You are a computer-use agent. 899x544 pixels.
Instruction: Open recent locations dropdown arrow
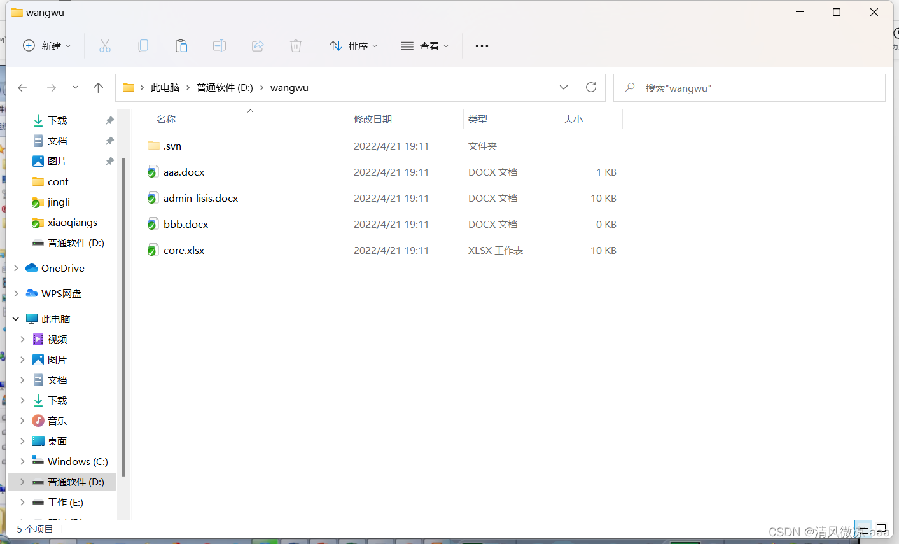(75, 88)
